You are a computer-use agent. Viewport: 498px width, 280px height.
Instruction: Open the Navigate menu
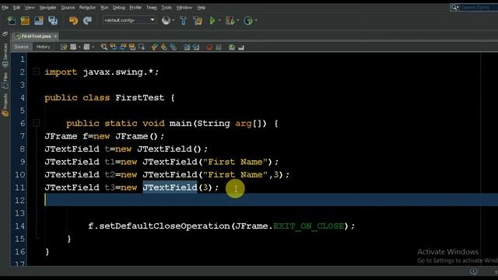click(x=47, y=7)
